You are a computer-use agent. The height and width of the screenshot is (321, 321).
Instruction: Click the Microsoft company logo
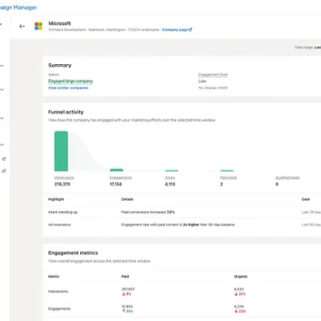pyautogui.click(x=39, y=26)
